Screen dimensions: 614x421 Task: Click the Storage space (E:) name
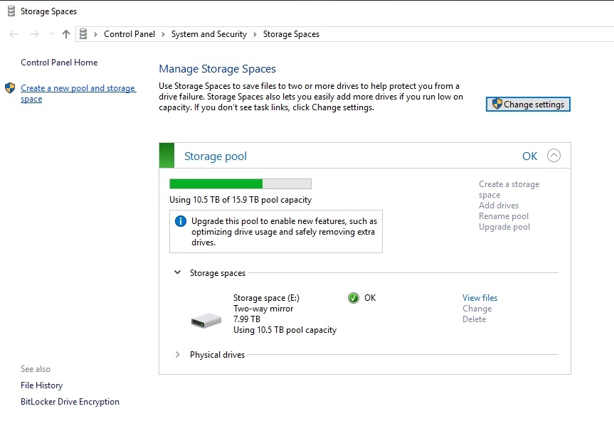pos(266,298)
